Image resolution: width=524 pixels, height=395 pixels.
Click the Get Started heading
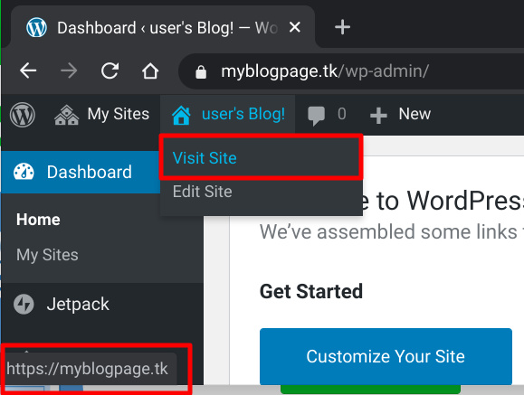(x=311, y=291)
